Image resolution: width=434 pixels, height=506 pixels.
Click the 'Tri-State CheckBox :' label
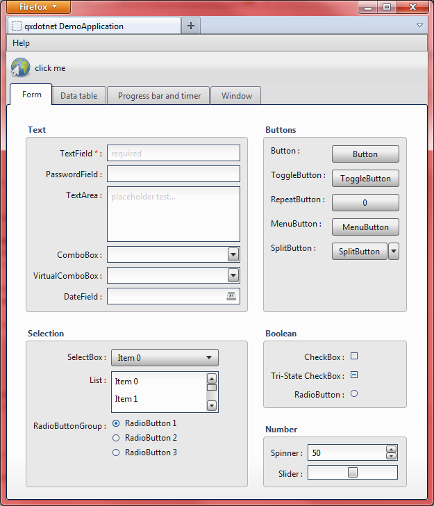click(308, 376)
